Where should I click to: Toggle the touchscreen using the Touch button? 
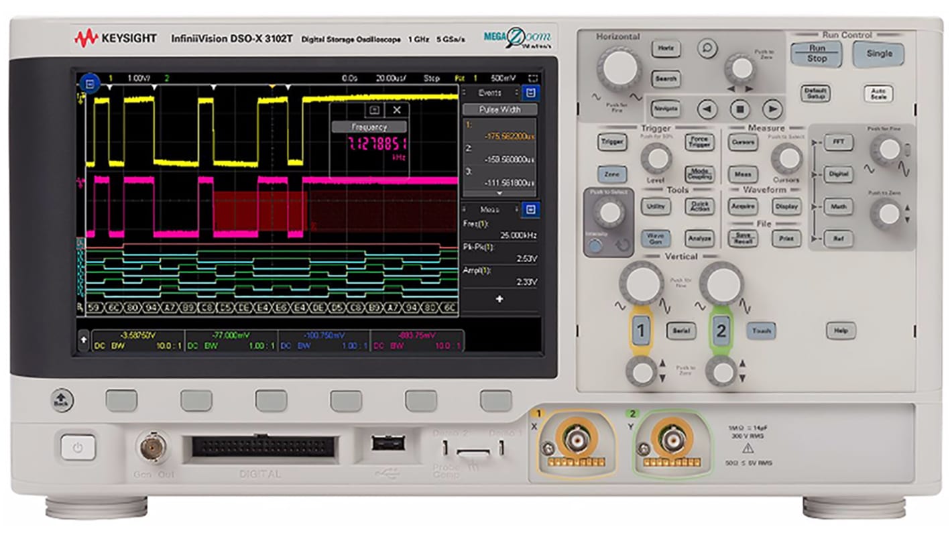(761, 330)
